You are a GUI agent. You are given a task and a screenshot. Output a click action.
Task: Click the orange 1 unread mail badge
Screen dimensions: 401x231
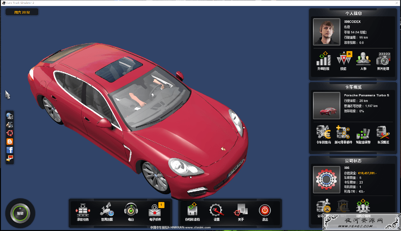[x=161, y=205]
